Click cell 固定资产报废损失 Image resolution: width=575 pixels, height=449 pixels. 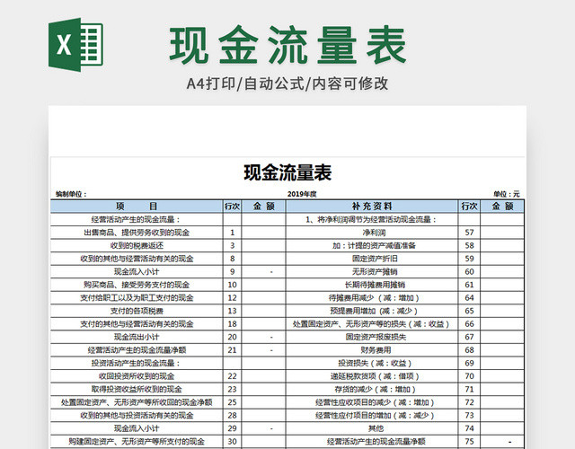pyautogui.click(x=372, y=337)
